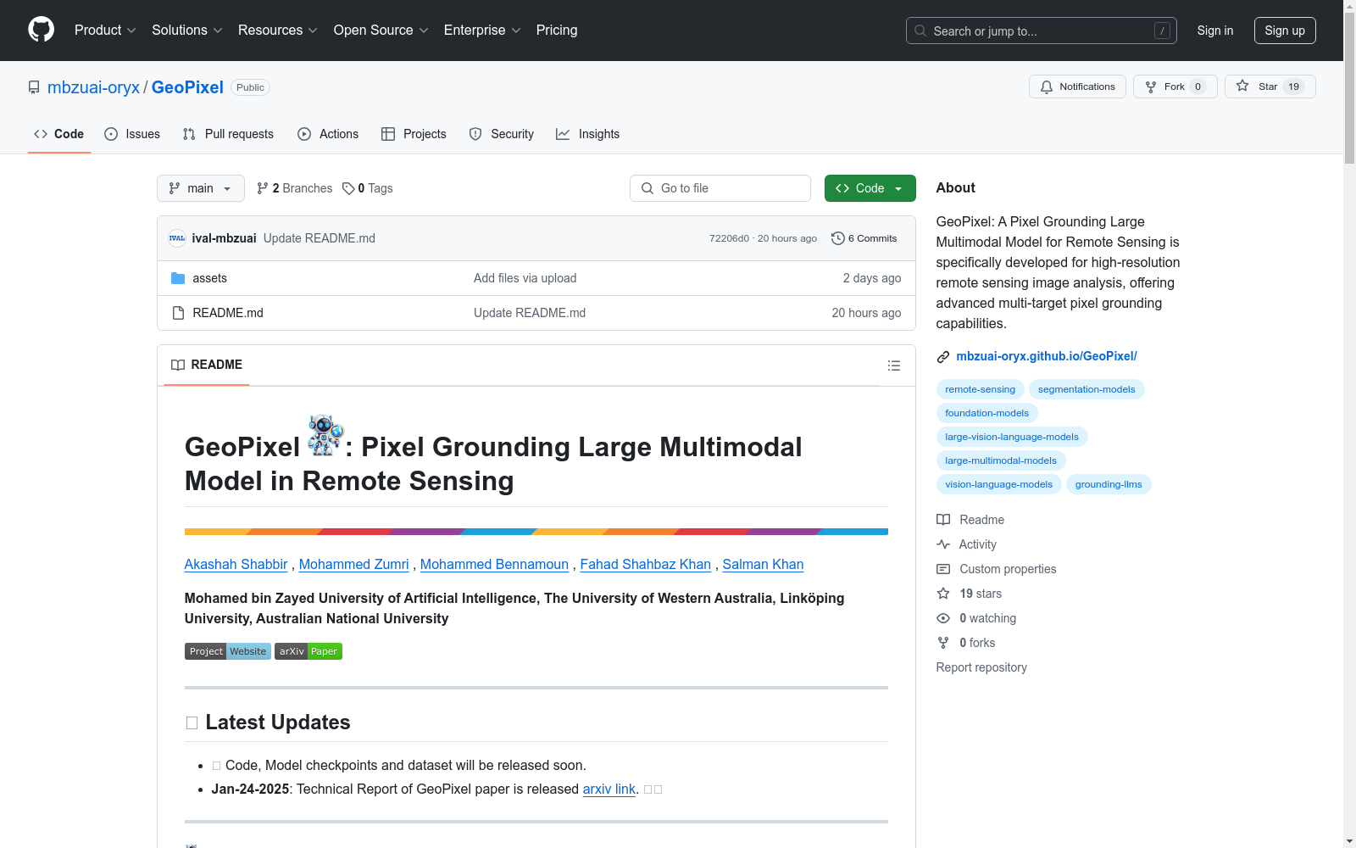Click the README.md file icon
Viewport: 1356px width, 848px height.
[178, 313]
